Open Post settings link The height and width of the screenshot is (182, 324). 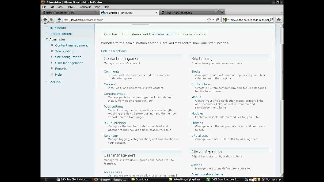click(114, 106)
